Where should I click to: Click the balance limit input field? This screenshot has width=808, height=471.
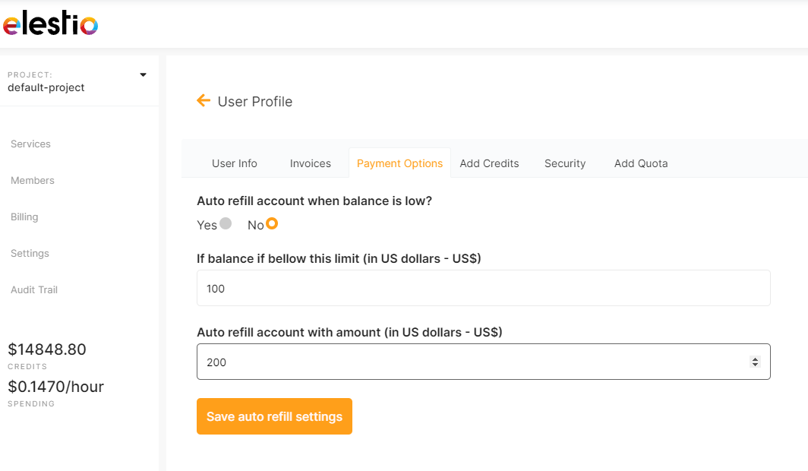483,289
